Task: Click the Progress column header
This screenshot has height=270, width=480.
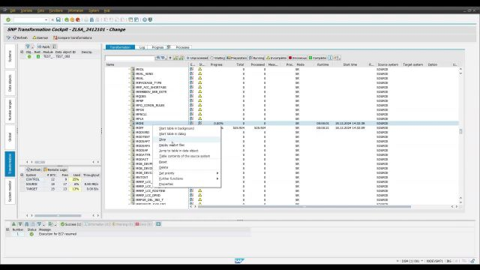Action: (x=216, y=64)
